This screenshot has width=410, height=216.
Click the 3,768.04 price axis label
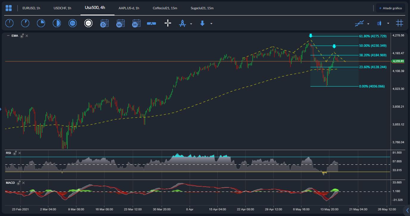[x=399, y=142]
